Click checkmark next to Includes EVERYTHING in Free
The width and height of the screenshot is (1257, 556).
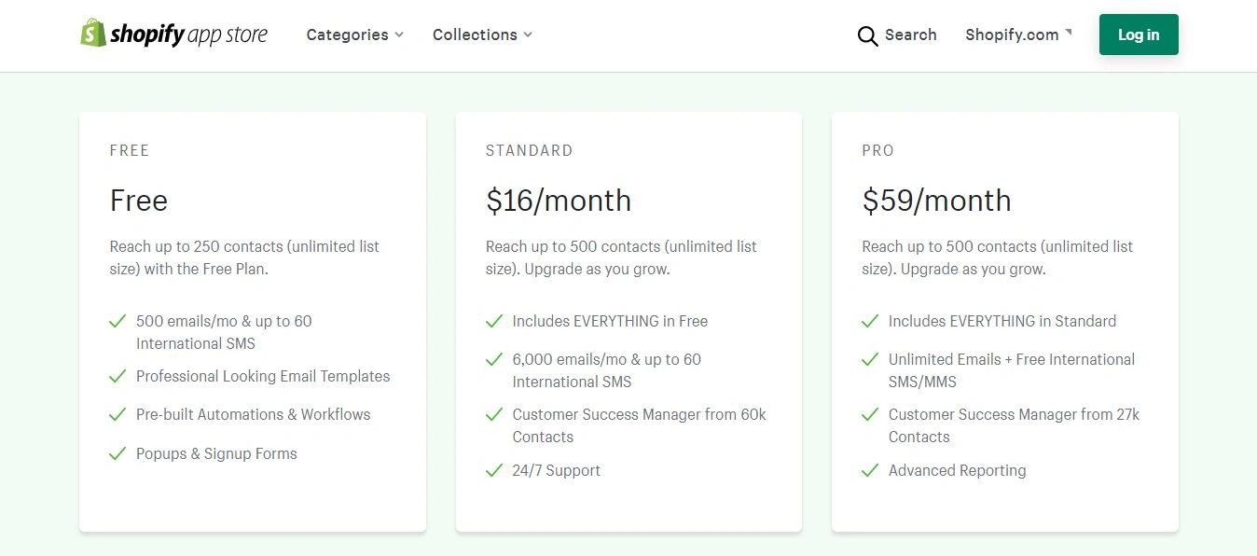point(494,322)
